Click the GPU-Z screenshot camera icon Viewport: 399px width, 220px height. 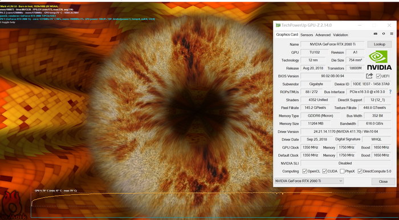(375, 34)
